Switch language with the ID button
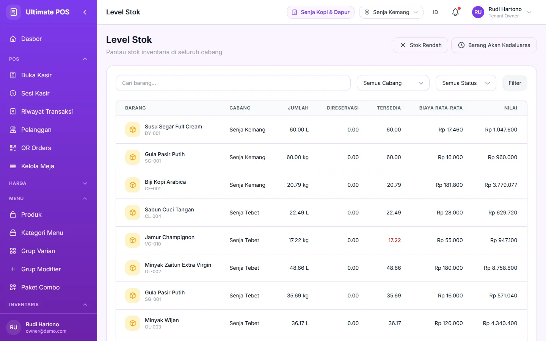This screenshot has width=546, height=341. (x=435, y=12)
